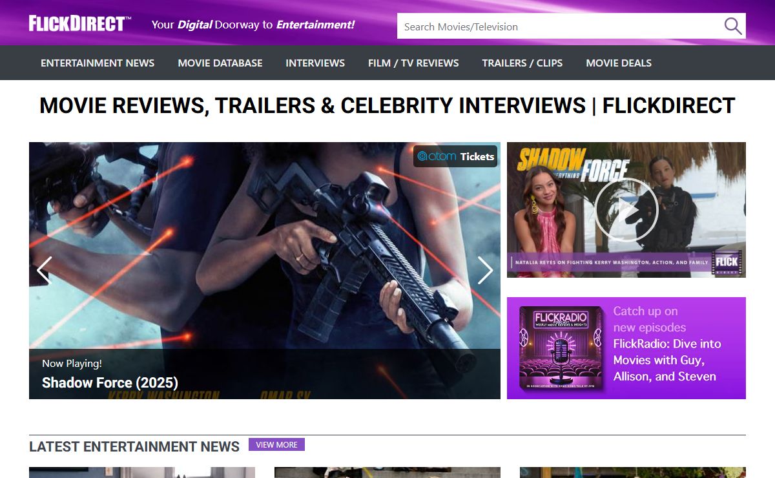Click the Catch up on new episodes text
775x478 pixels.
[650, 319]
